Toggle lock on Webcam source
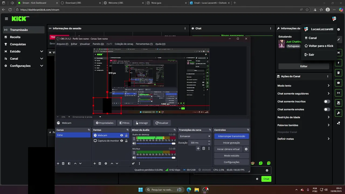 126,135
